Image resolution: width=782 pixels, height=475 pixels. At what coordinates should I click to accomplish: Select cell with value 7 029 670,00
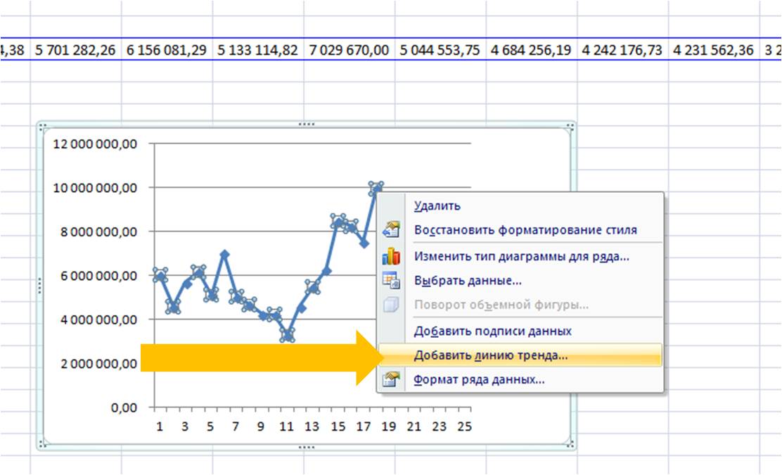point(349,50)
